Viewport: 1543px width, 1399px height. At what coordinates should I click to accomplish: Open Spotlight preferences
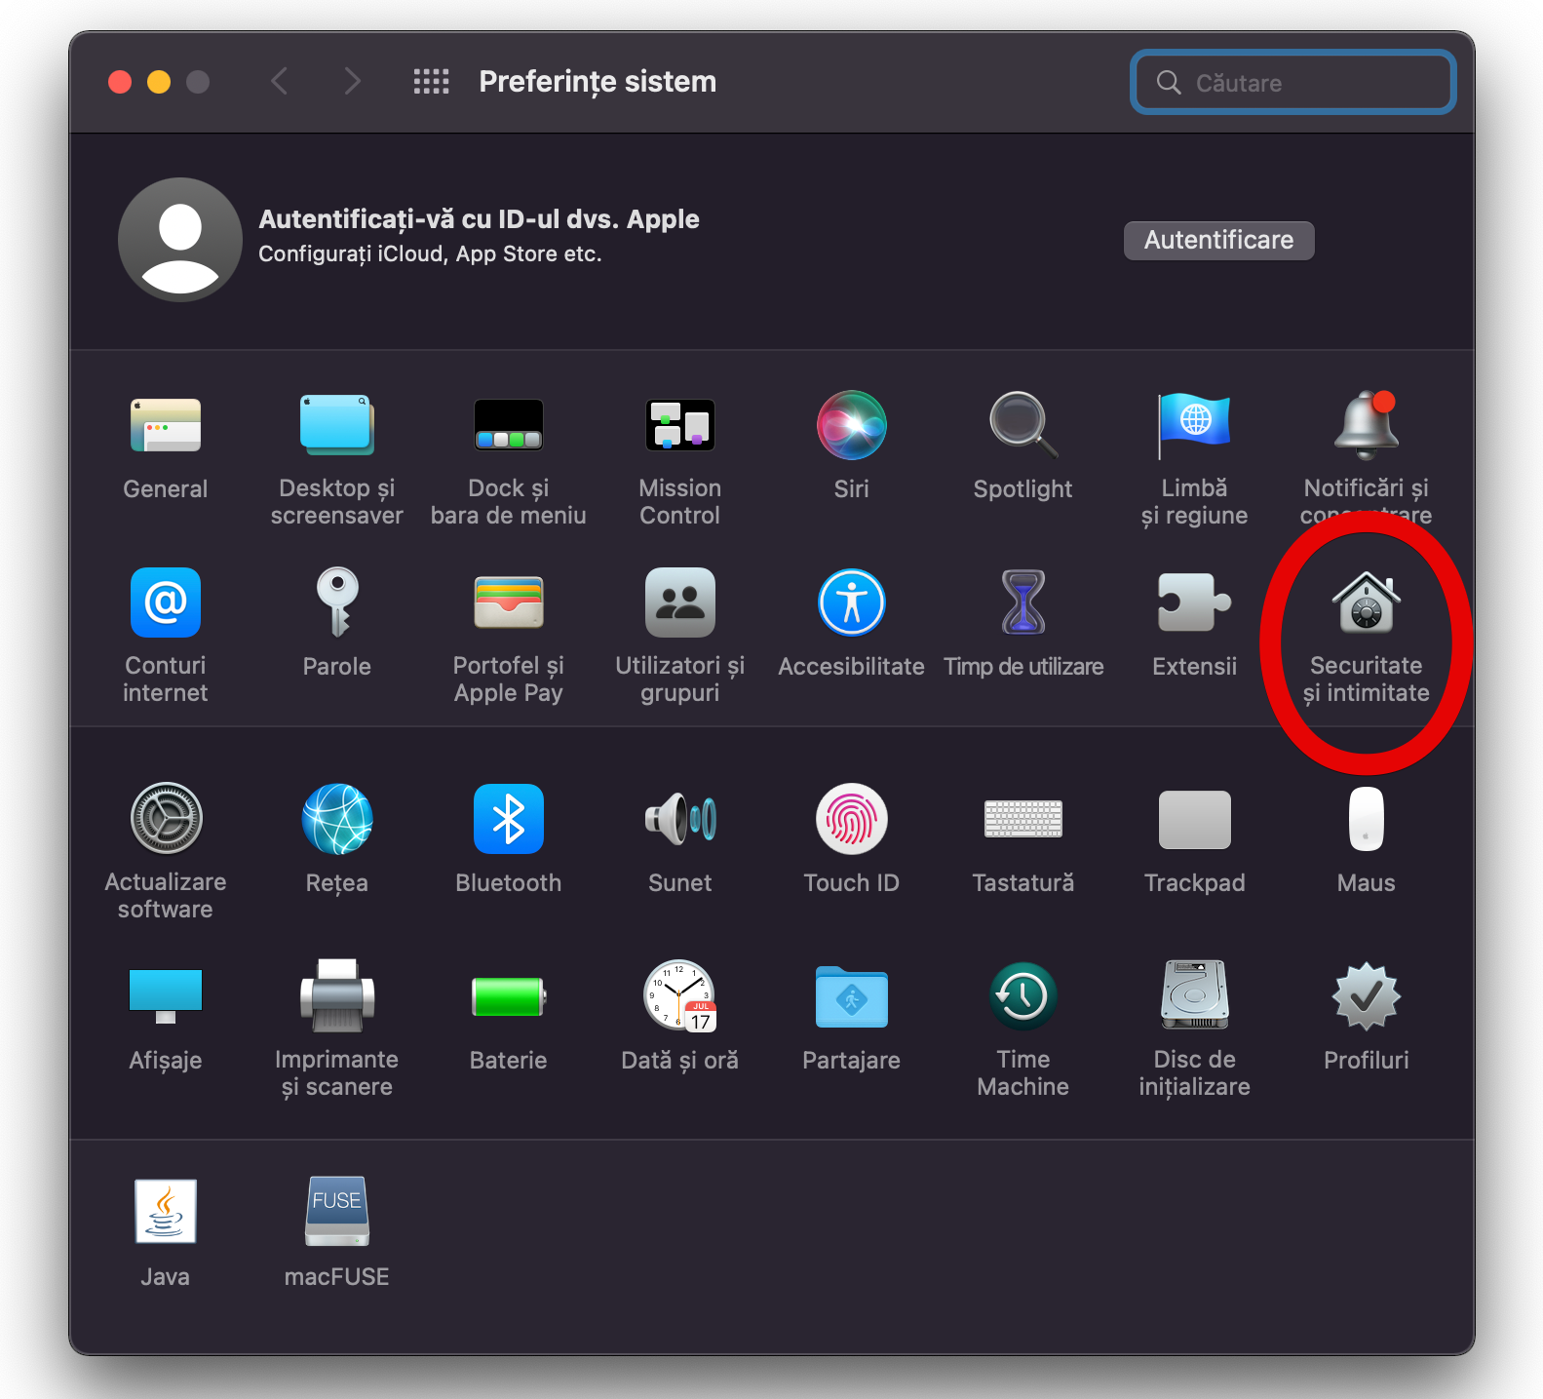1022,426
